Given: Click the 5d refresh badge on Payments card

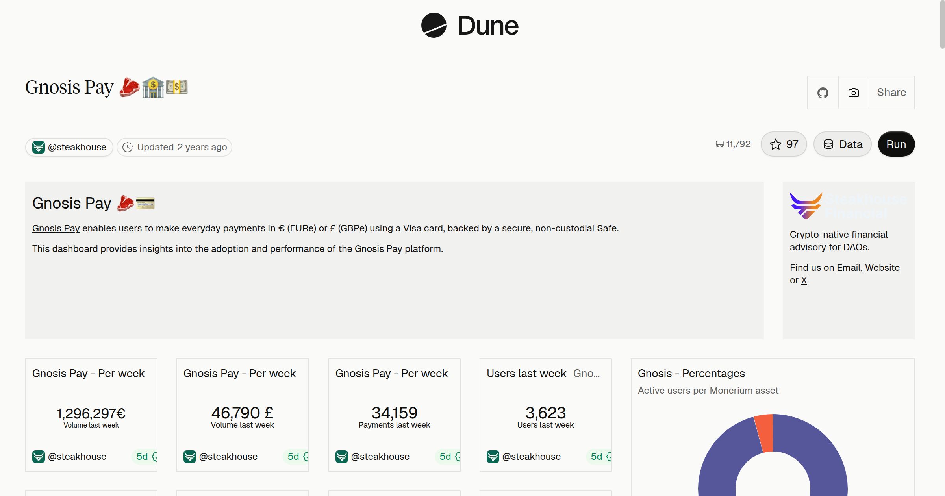Looking at the screenshot, I should click(448, 457).
